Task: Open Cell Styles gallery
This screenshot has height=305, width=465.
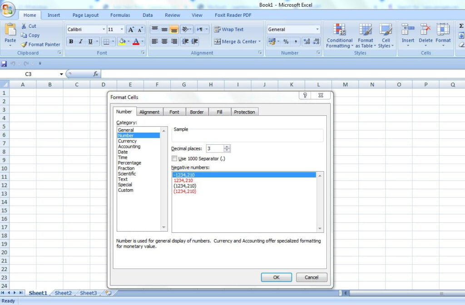Action: pos(386,35)
